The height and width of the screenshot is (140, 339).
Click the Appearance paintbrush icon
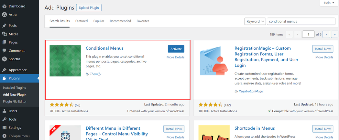4,70
